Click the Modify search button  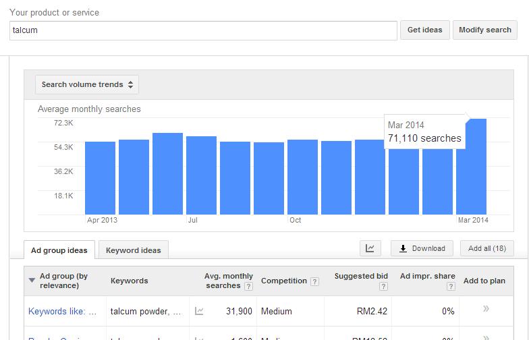point(484,30)
